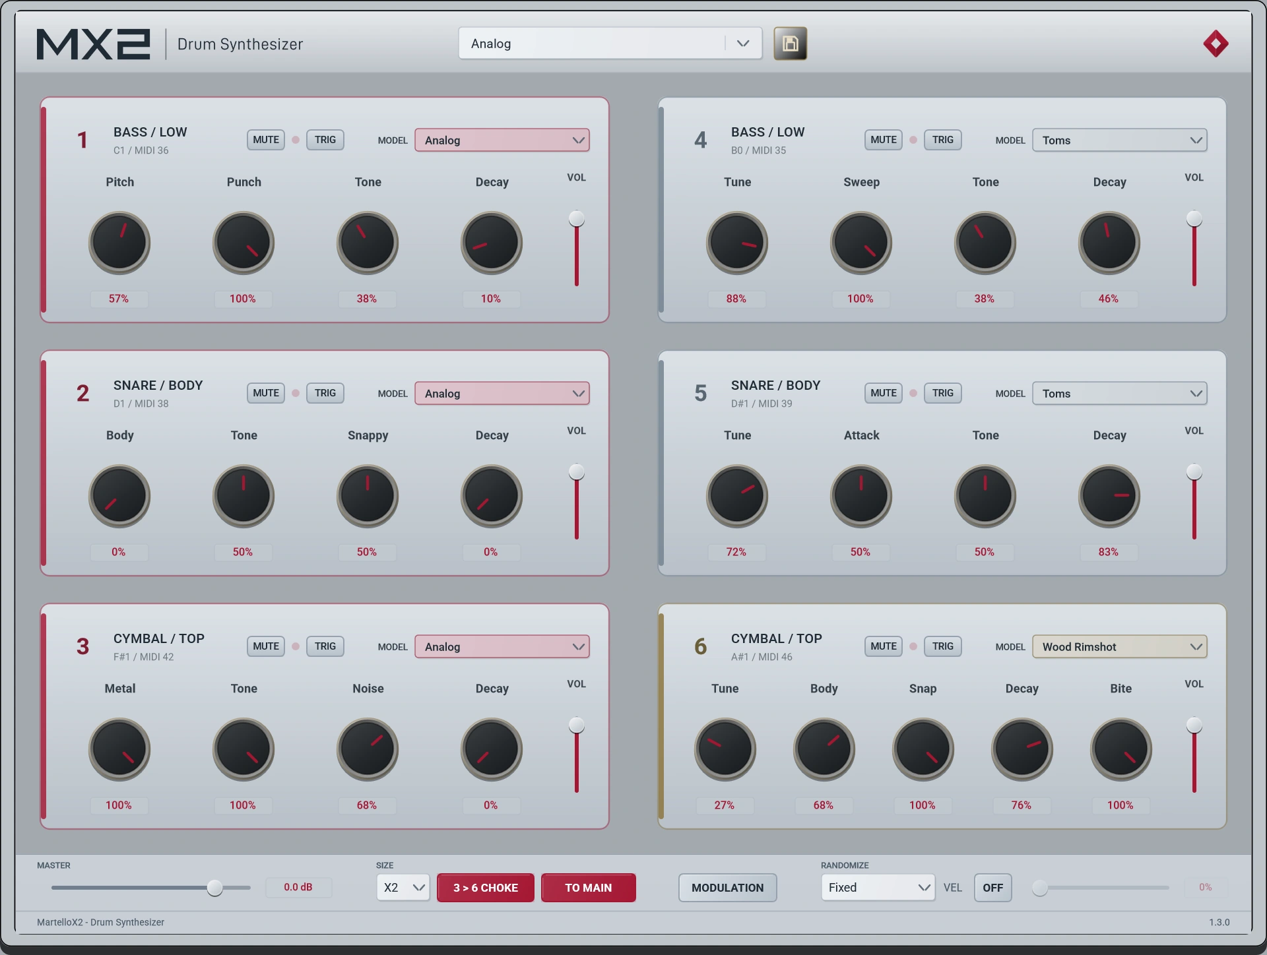1267x955 pixels.
Task: Click the Decay knob in channel 5
Action: point(1109,496)
